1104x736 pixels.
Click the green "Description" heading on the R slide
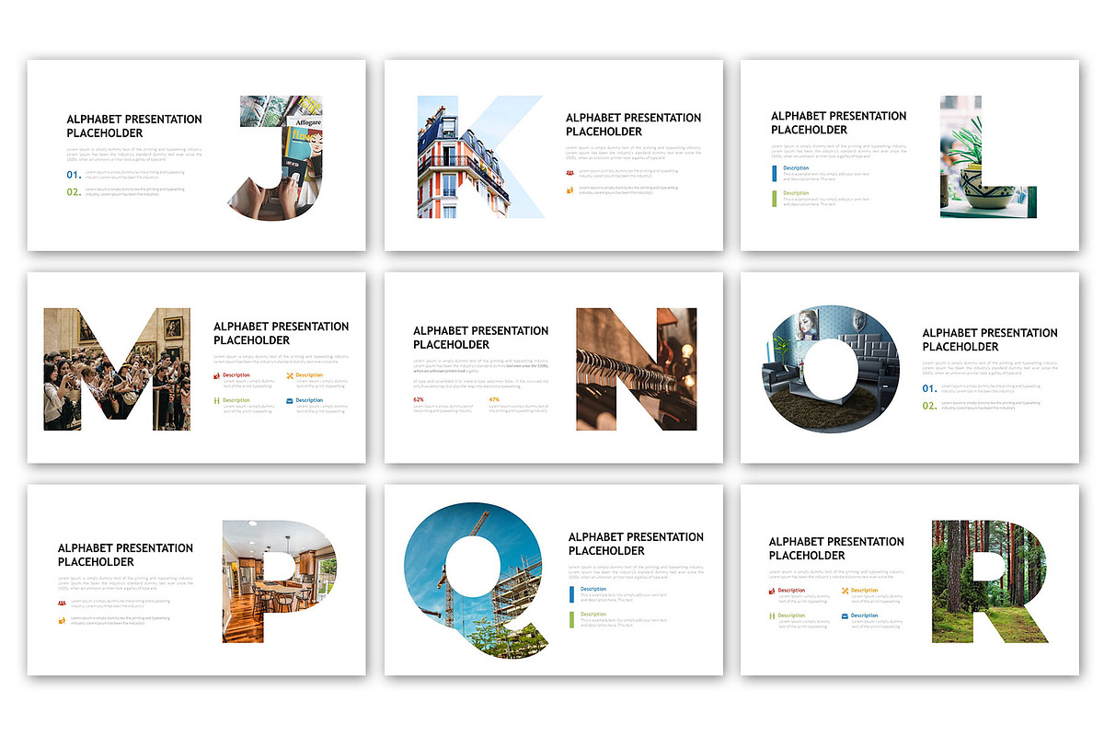click(x=792, y=615)
